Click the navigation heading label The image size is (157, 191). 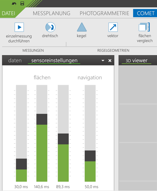tap(90, 78)
